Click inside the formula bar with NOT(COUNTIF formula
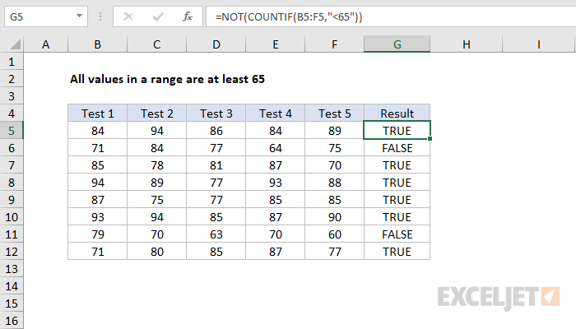Image resolution: width=576 pixels, height=329 pixels. (391, 16)
